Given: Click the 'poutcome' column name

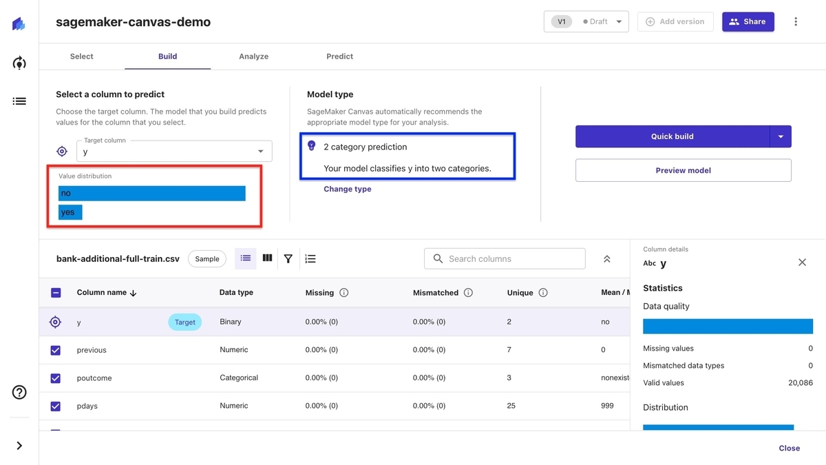Looking at the screenshot, I should (x=94, y=378).
